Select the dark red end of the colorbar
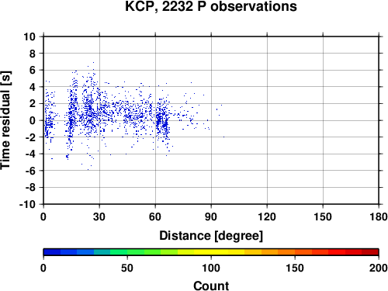The height and width of the screenshot is (291, 388). click(370, 252)
